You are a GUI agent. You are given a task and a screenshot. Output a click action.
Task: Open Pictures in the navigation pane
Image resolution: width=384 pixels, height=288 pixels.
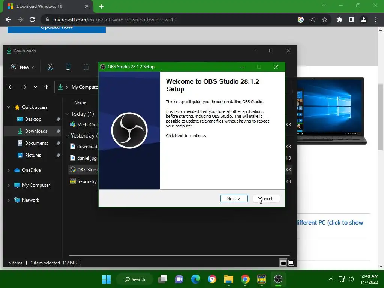33,155
